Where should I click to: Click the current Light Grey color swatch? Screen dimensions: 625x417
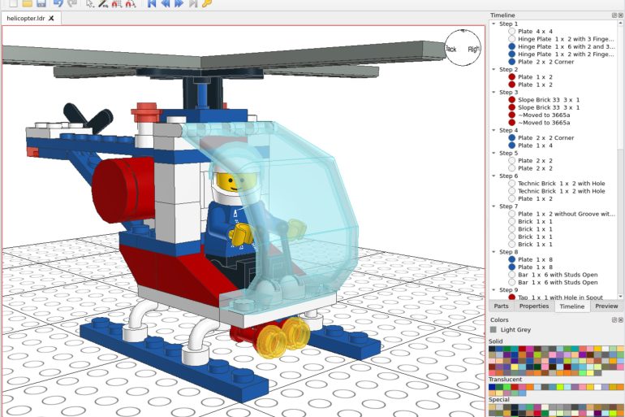(x=494, y=329)
